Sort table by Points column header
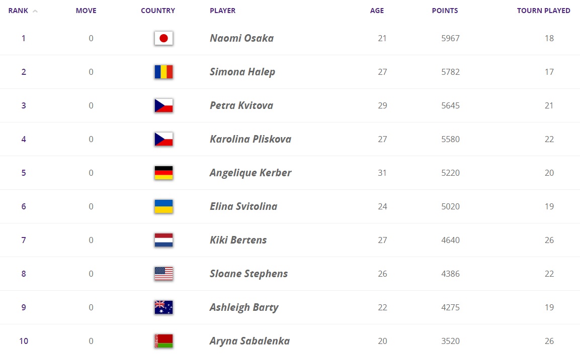This screenshot has width=580, height=355. [x=445, y=11]
